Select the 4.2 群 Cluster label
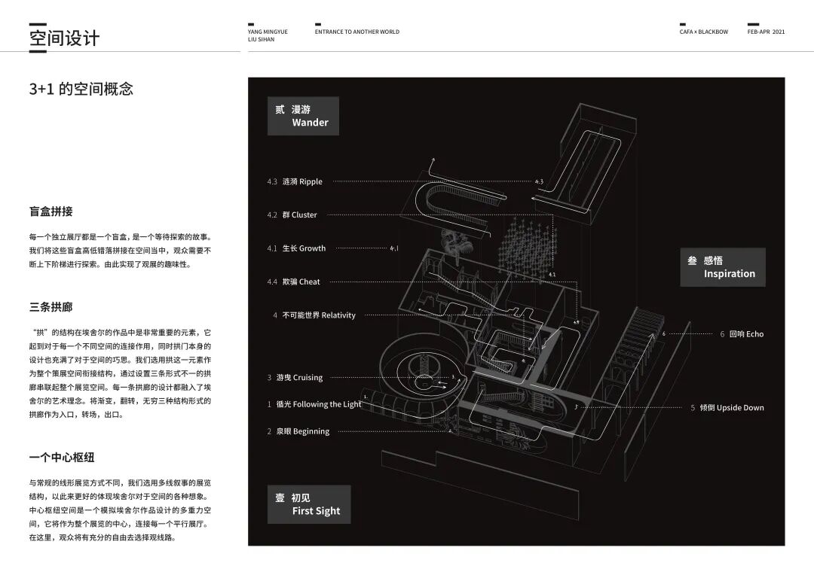 pyautogui.click(x=292, y=214)
